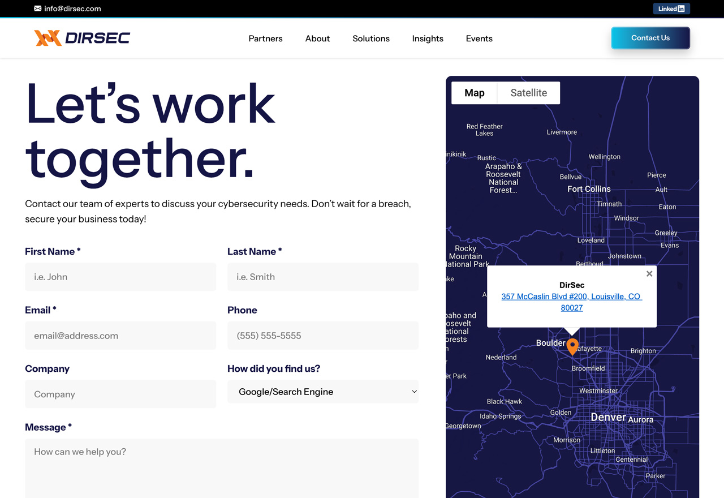724x498 pixels.
Task: Open the Solutions menu
Action: tap(370, 38)
